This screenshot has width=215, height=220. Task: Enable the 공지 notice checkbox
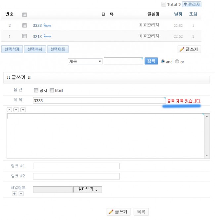(x=36, y=91)
